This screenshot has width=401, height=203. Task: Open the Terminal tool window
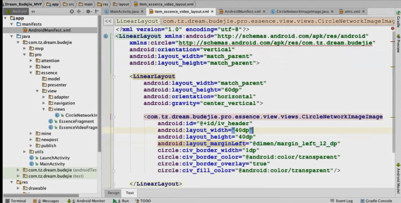[x=16, y=201]
